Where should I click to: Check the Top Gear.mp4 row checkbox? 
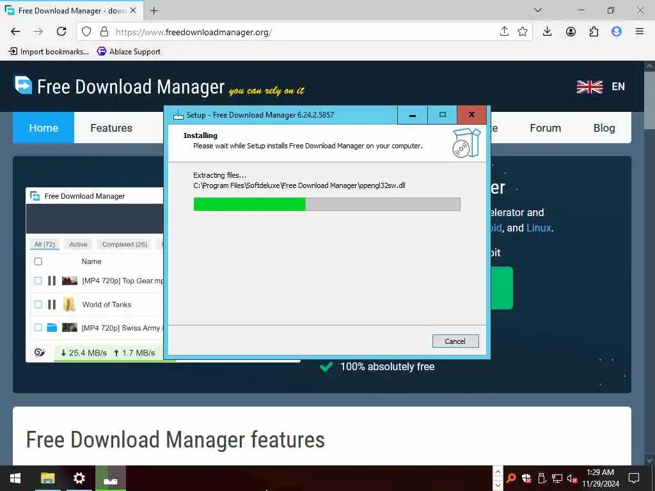pos(38,281)
